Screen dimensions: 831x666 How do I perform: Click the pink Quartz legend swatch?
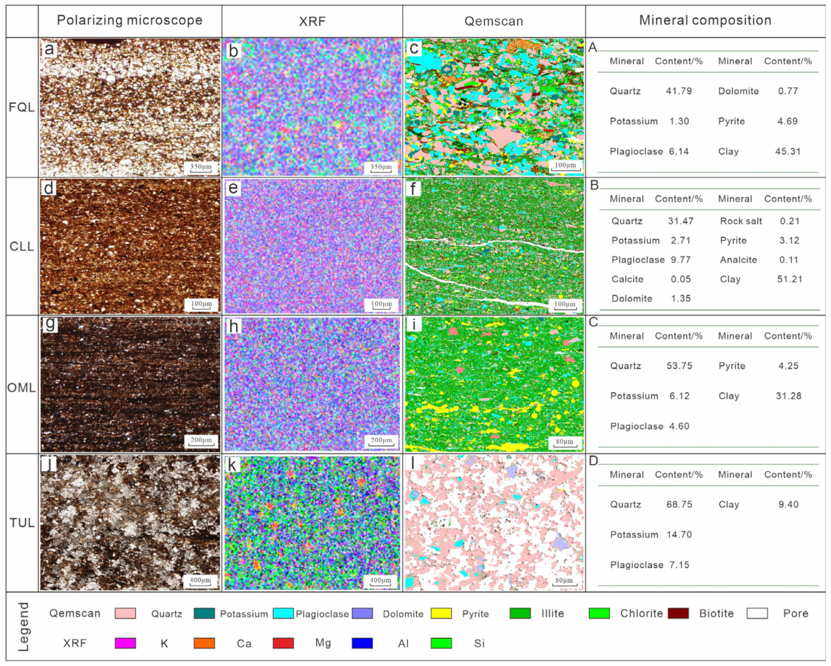coord(125,613)
